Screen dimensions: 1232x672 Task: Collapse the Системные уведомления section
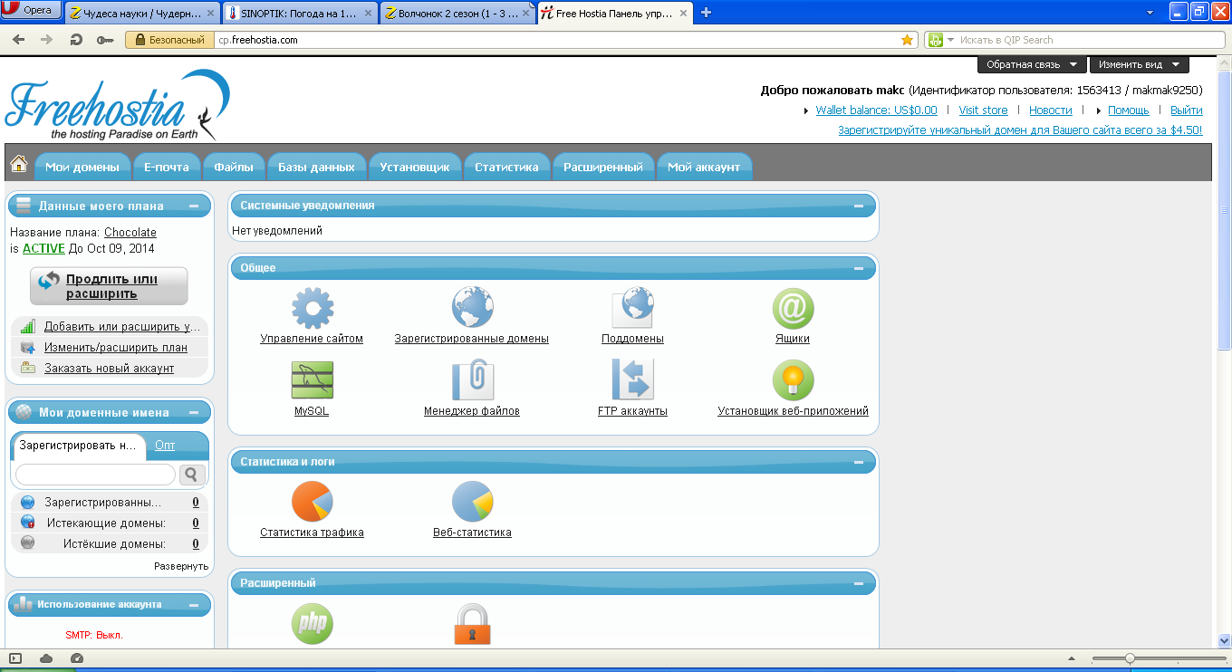click(859, 206)
